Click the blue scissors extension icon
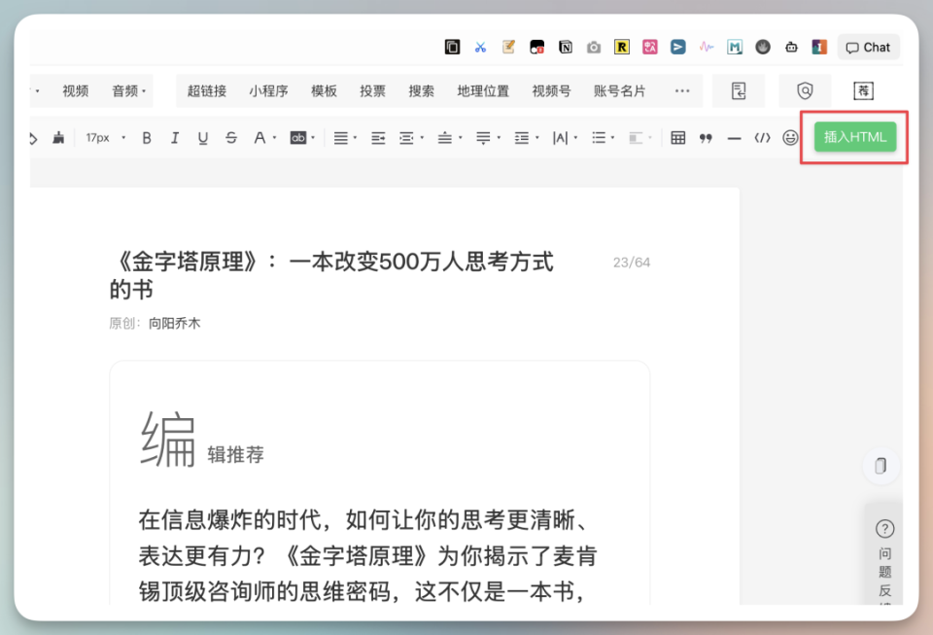This screenshot has width=933, height=635. [480, 47]
